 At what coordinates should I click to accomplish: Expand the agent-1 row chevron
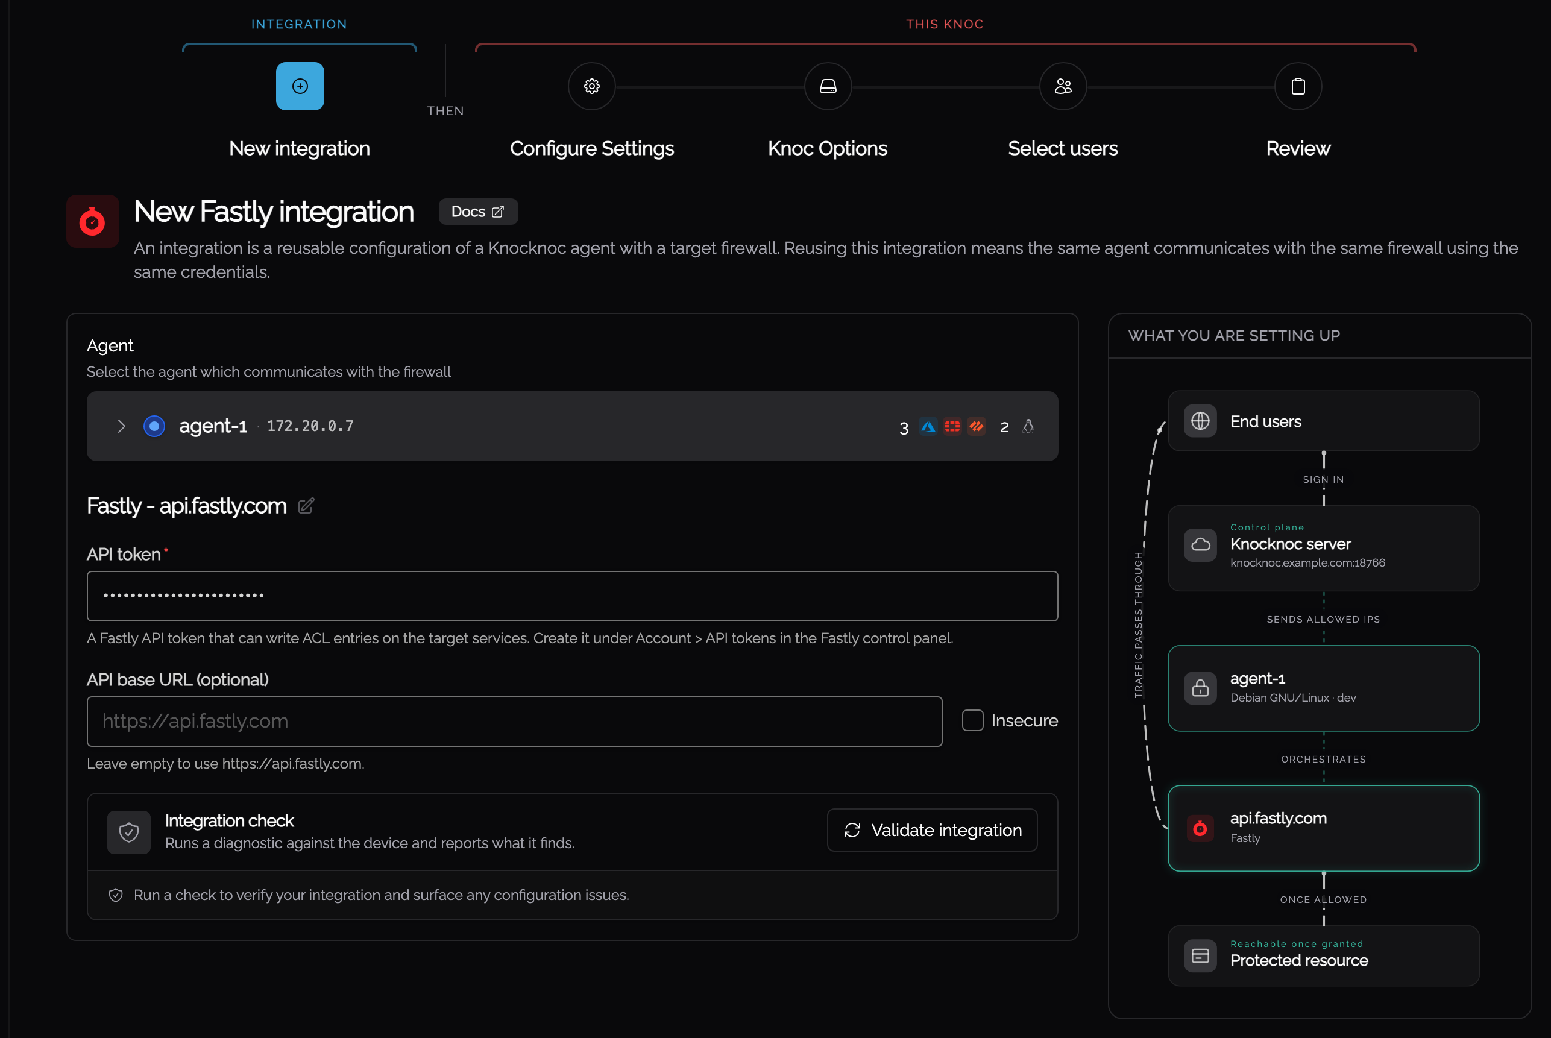[121, 426]
